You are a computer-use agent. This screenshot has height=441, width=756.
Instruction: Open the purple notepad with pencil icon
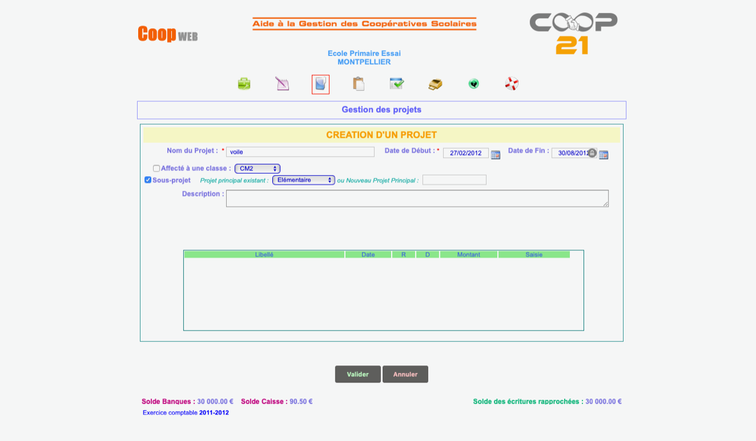282,84
